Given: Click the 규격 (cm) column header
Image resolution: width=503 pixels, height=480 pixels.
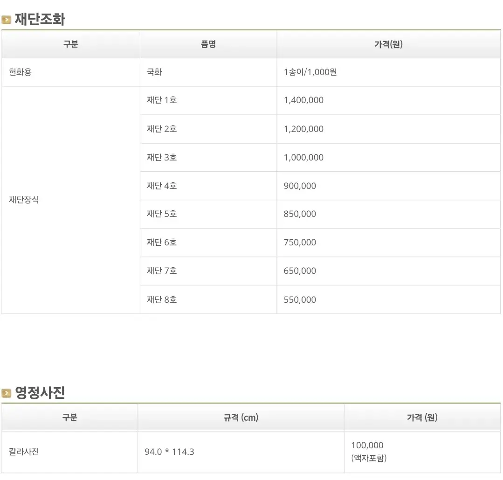Looking at the screenshot, I should tap(241, 417).
